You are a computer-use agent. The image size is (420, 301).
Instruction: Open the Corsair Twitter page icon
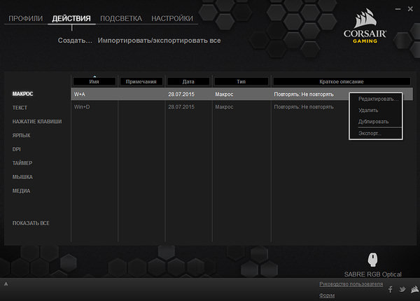402,289
